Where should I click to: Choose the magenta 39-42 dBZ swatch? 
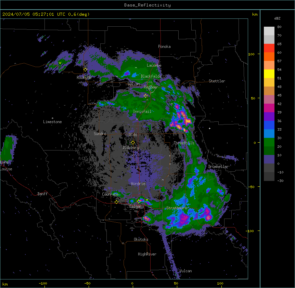(269, 108)
